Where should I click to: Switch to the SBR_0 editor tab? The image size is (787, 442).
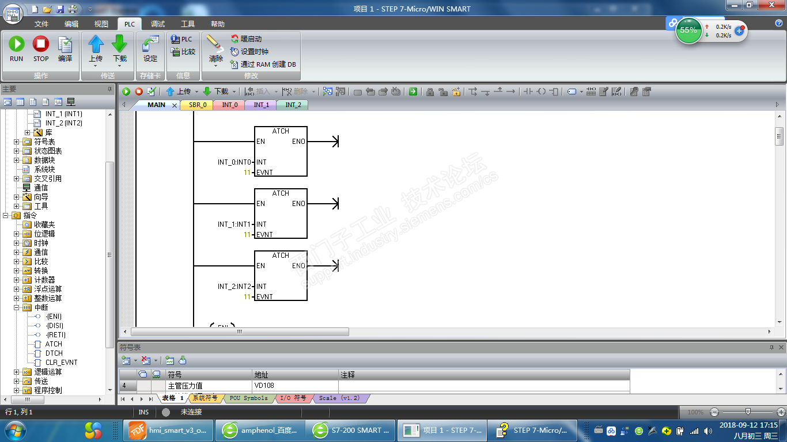coord(198,105)
